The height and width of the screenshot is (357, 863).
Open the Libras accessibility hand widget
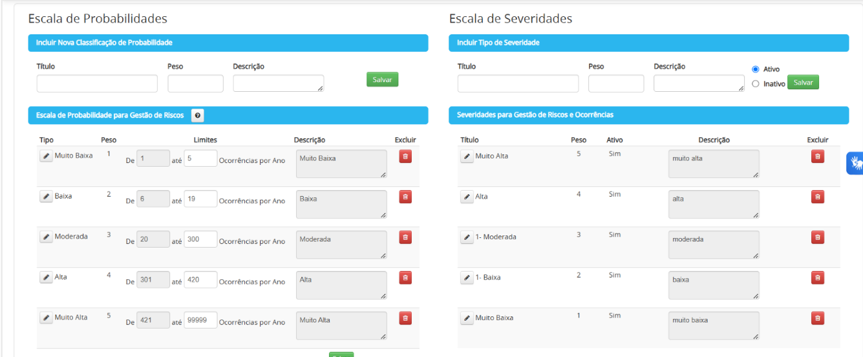tap(855, 163)
